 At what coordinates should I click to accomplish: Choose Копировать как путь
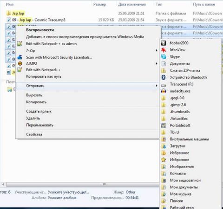(44, 76)
